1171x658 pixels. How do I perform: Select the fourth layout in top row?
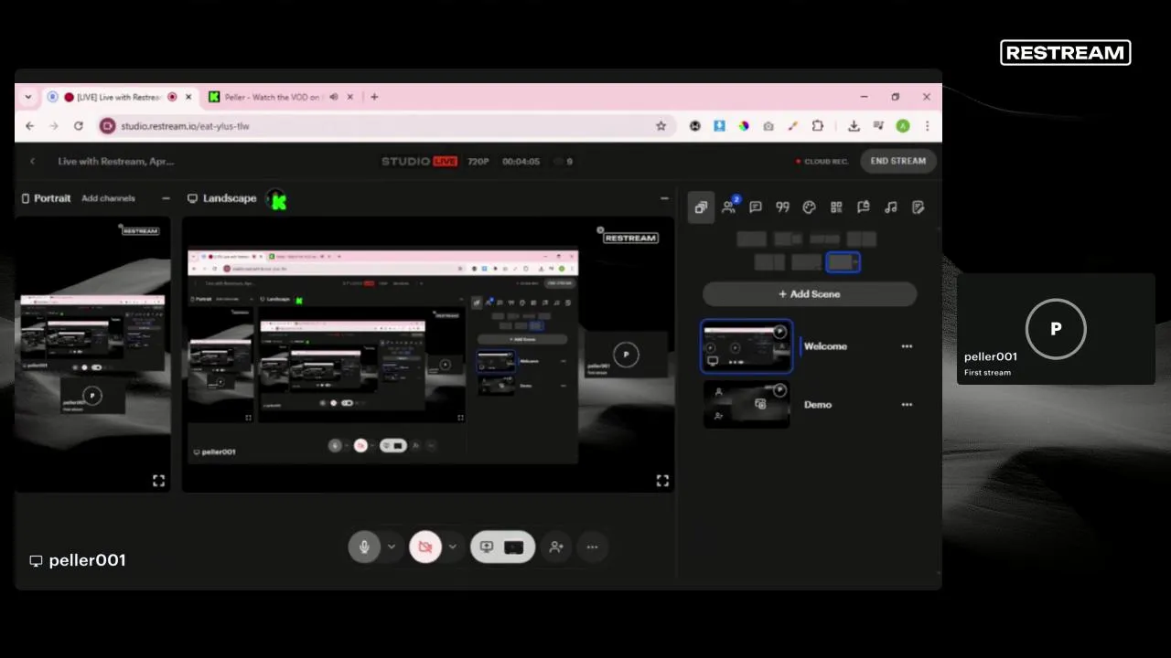coord(861,239)
